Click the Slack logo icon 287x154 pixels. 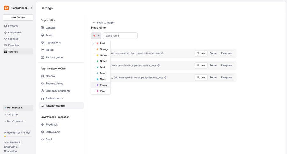(x=42, y=139)
